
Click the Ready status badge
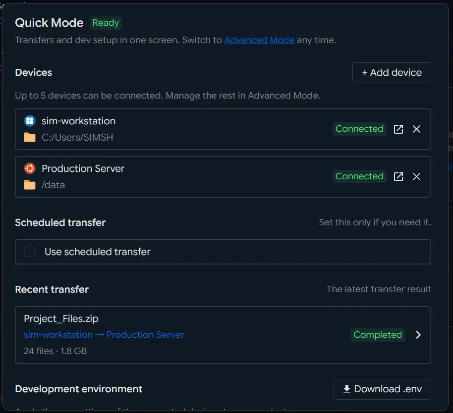tap(106, 23)
